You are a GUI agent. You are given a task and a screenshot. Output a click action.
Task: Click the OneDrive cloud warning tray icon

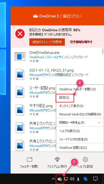60,179
